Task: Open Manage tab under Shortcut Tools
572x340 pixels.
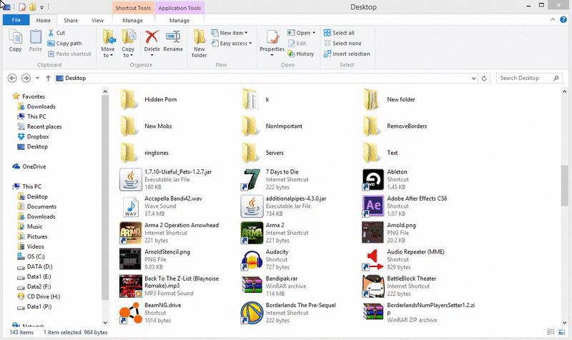Action: pos(132,21)
